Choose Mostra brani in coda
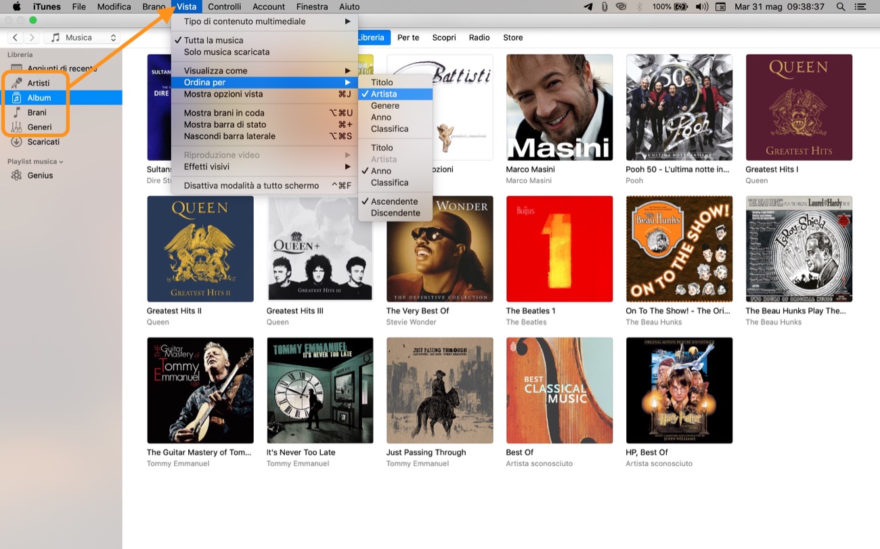 (x=265, y=113)
